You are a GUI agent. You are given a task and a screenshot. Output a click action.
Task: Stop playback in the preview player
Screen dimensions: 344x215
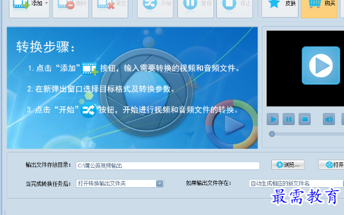(x=305, y=119)
